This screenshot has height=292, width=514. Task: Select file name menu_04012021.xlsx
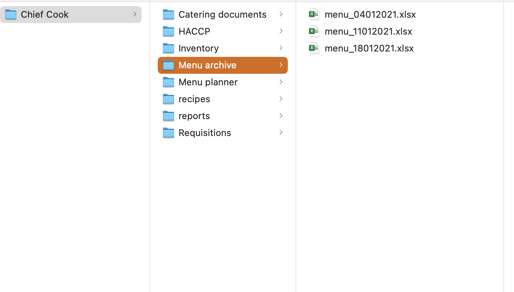click(x=370, y=15)
